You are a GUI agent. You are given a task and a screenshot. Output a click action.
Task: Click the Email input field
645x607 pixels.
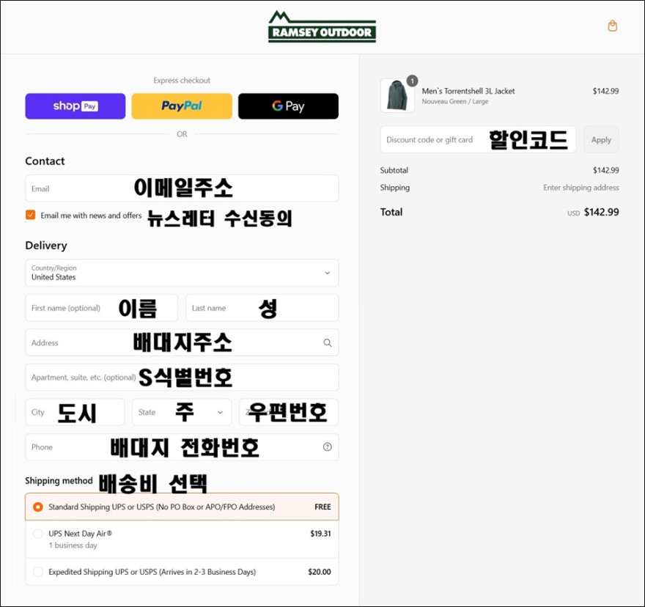182,188
